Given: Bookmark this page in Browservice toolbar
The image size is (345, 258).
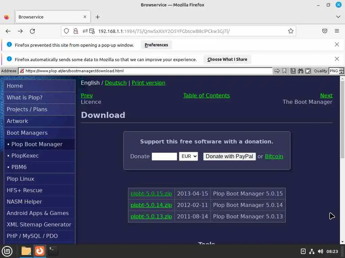Looking at the screenshot, I should (284, 71).
